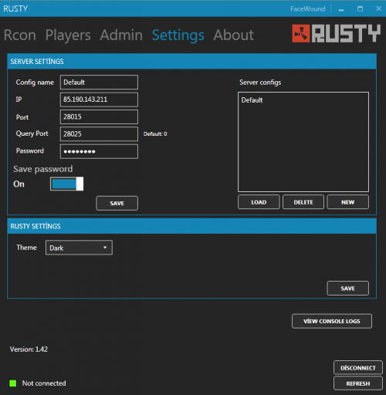Click the Query Port field
This screenshot has width=386, height=395.
(99, 133)
